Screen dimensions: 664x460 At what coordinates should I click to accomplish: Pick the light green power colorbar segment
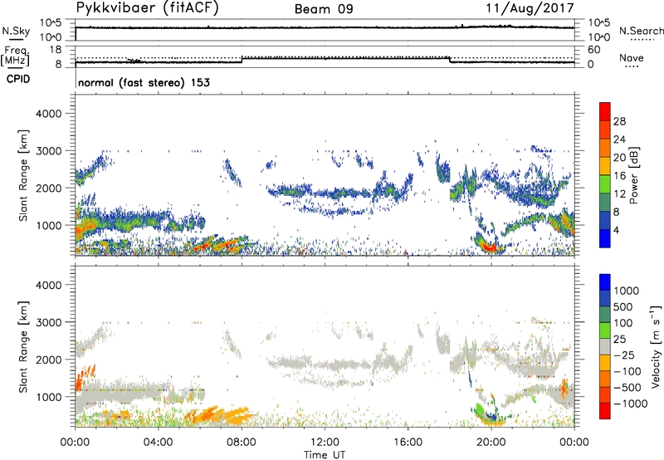coord(605,184)
